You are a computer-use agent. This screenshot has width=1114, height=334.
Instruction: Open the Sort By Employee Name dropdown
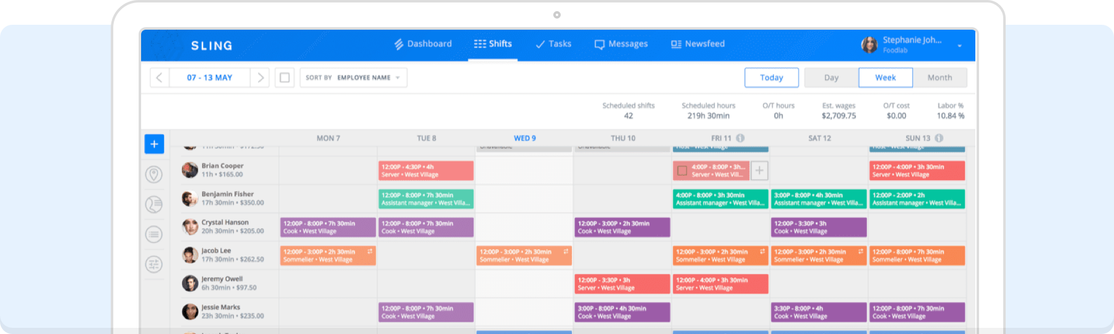353,78
